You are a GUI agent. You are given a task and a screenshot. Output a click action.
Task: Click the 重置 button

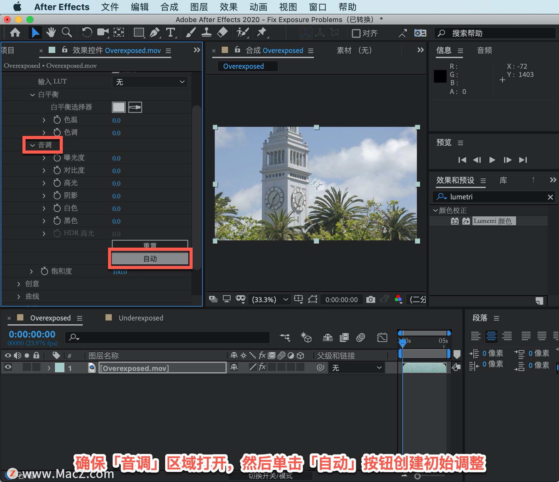[150, 244]
